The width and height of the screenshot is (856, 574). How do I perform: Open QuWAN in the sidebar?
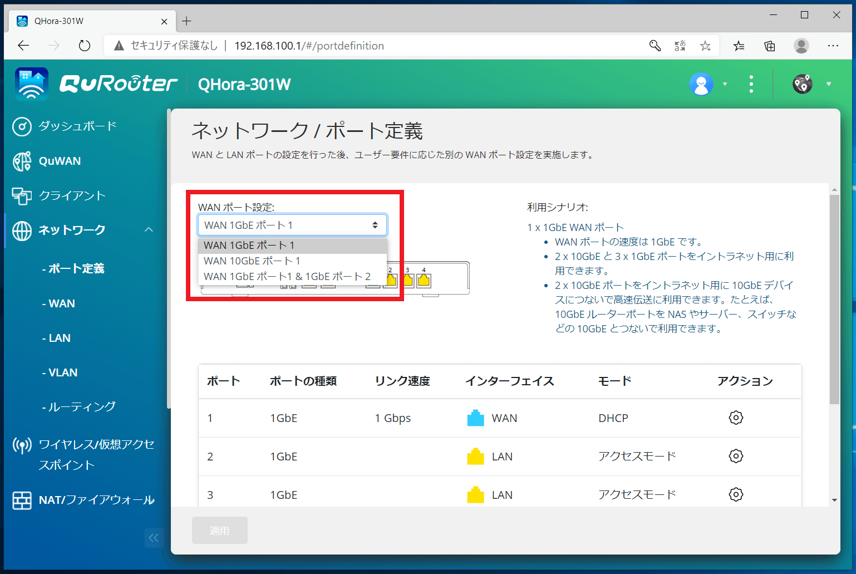(60, 161)
